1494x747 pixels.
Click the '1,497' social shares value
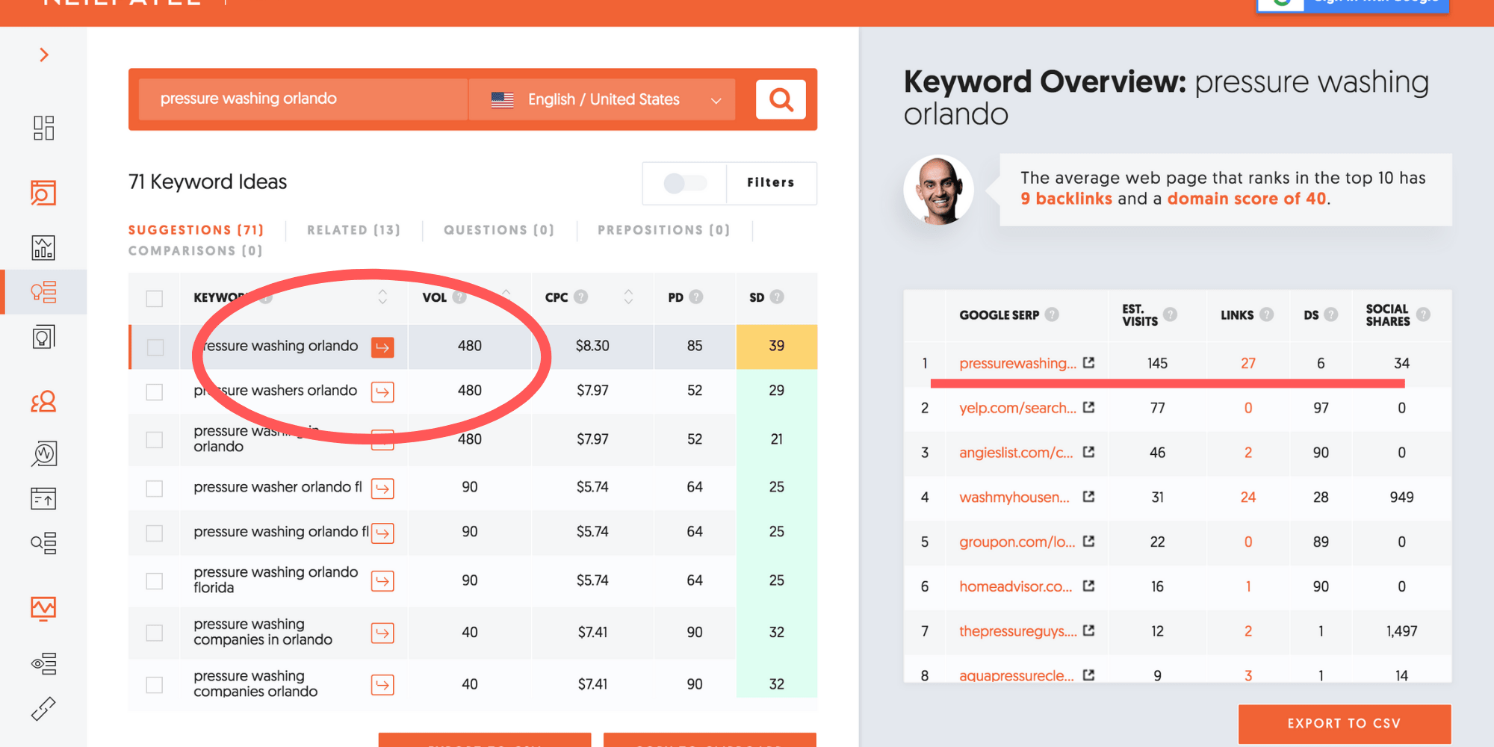click(x=1401, y=631)
